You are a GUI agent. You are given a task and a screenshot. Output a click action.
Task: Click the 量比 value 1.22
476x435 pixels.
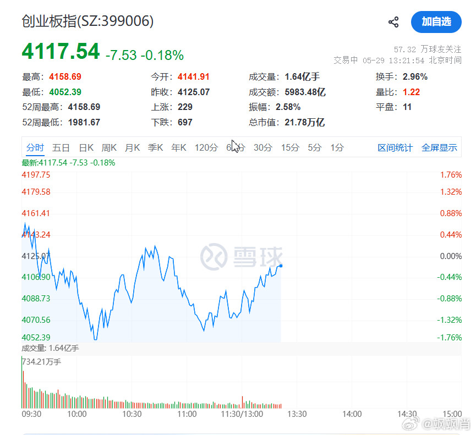pos(411,92)
